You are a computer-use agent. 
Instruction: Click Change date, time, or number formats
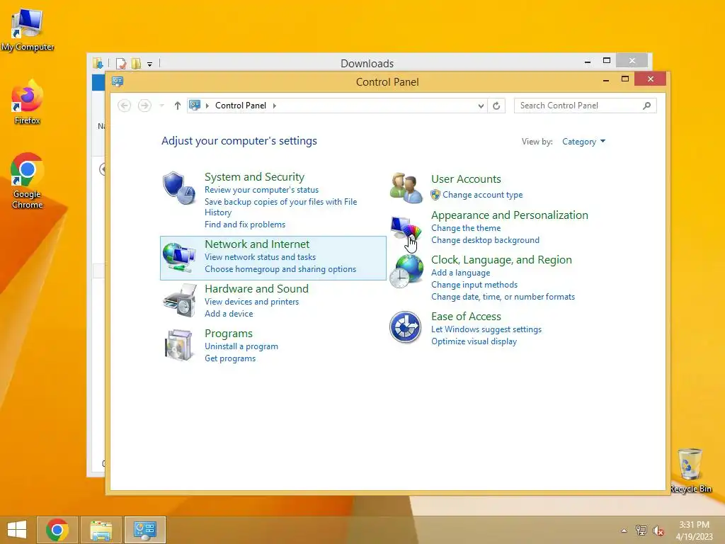[x=503, y=297]
